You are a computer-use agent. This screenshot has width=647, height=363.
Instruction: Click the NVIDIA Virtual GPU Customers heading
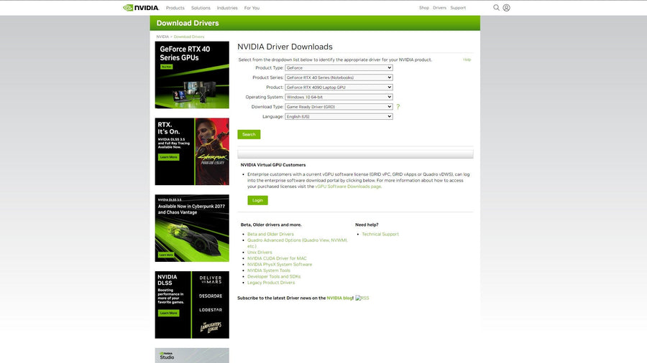[273, 165]
